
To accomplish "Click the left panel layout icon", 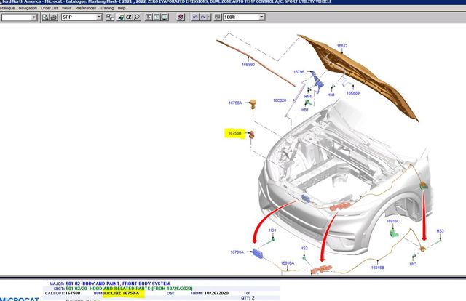I will (x=149, y=17).
